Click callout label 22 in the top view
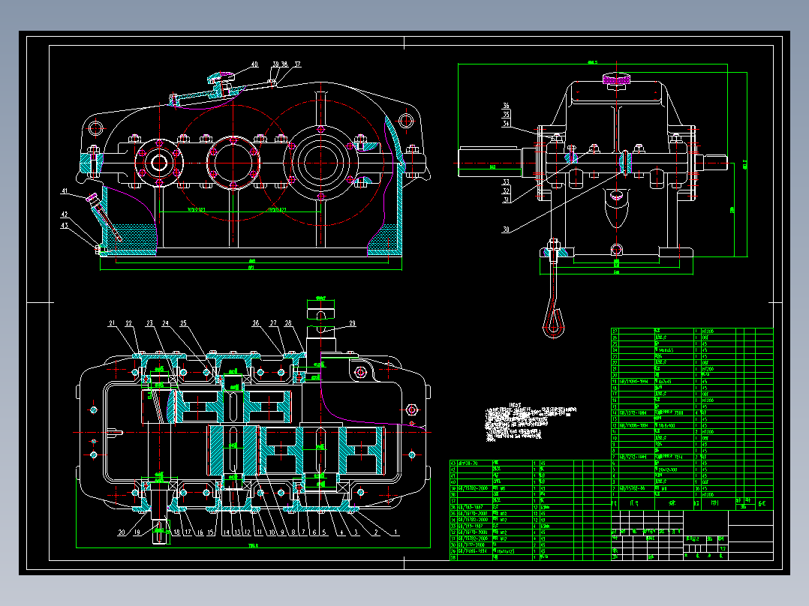 tap(128, 323)
